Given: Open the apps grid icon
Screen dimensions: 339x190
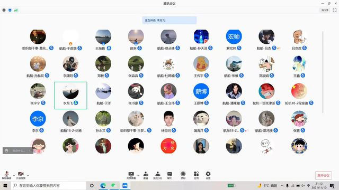Looking at the screenshot, I should 197,175.
